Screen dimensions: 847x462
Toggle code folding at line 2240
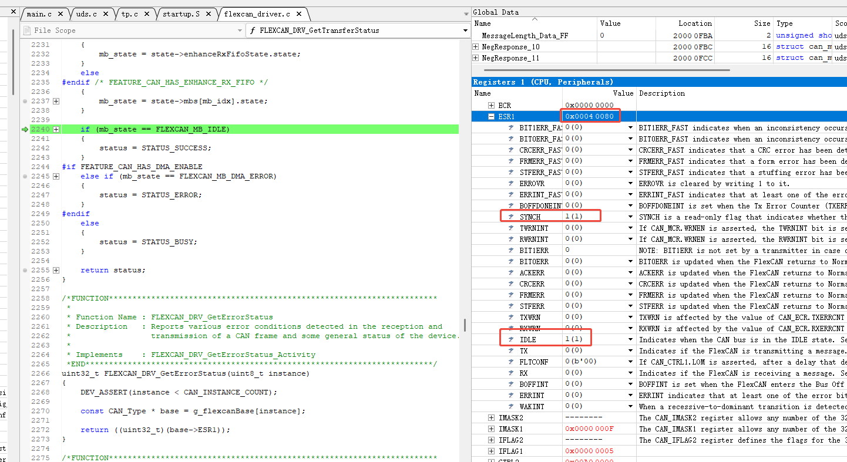56,129
